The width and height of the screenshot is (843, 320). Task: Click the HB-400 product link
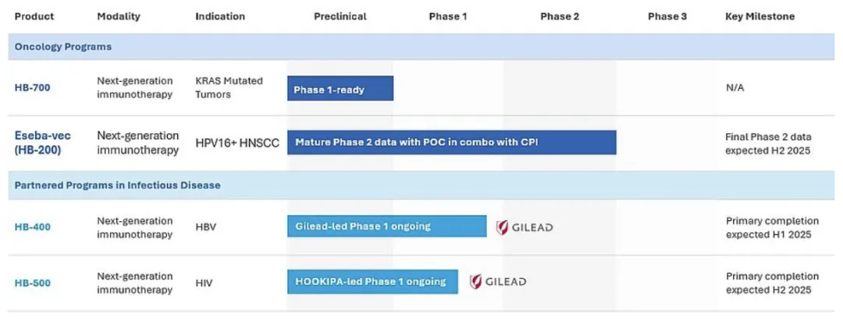point(32,227)
